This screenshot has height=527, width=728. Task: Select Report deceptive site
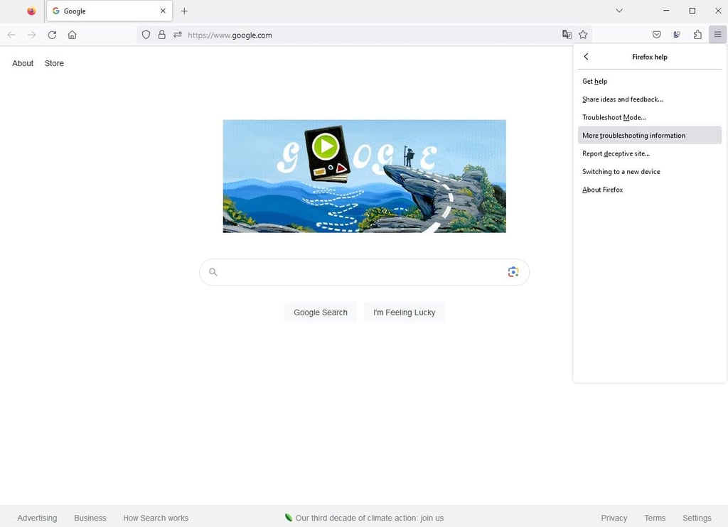coord(650,153)
